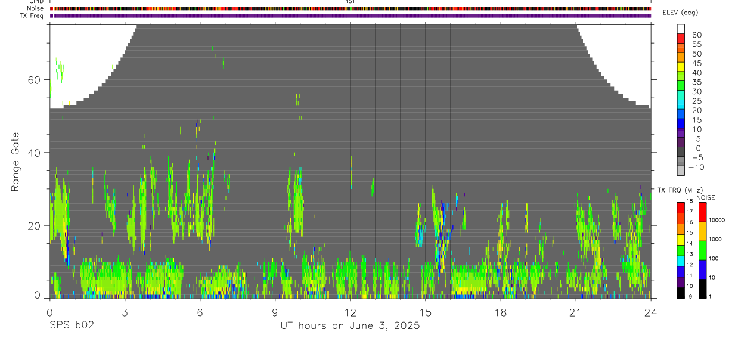Click the TX FRQ legend value "16"
732x338 pixels.
(689, 222)
